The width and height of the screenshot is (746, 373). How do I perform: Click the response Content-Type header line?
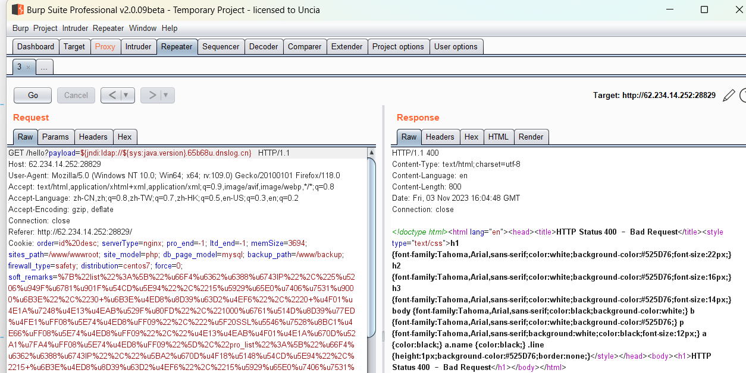[456, 164]
